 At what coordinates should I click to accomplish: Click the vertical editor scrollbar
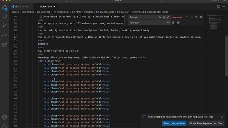227,56
